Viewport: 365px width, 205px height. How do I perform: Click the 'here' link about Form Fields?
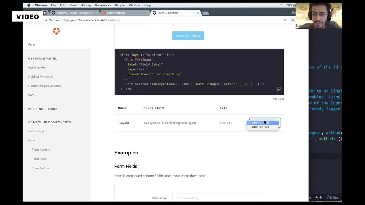pos(202,176)
